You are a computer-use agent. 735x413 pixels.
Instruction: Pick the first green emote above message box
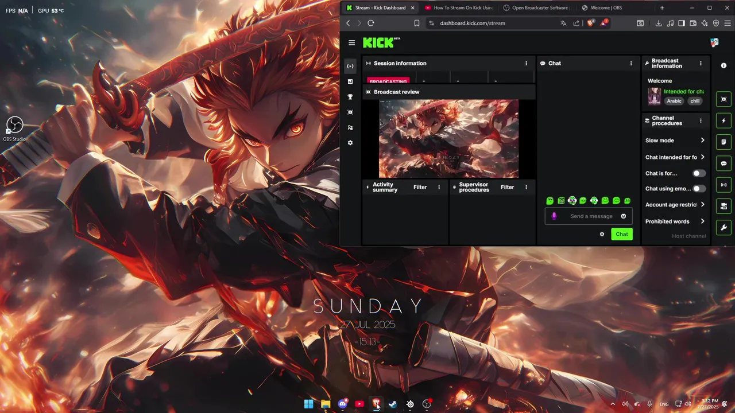click(x=550, y=201)
